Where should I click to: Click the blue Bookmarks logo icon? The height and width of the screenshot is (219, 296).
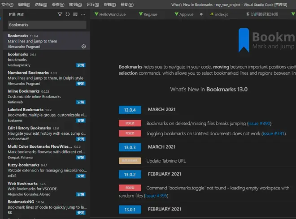[x=244, y=40]
